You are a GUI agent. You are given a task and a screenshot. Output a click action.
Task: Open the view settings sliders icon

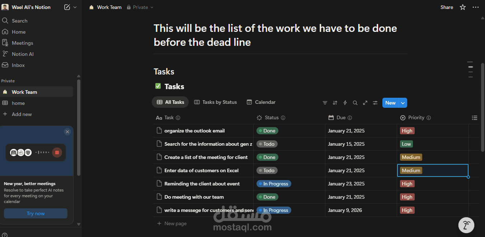(x=375, y=103)
